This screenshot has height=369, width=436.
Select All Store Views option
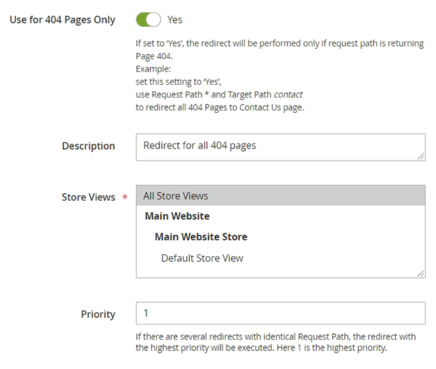(x=280, y=196)
